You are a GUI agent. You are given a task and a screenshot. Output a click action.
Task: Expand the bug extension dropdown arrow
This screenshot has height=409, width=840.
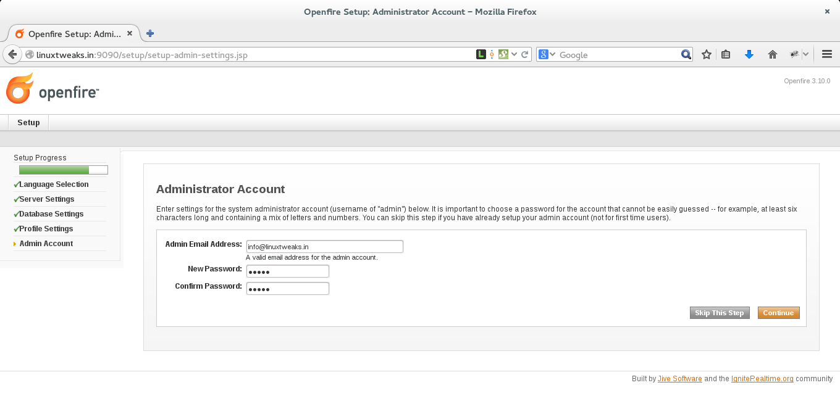(805, 54)
